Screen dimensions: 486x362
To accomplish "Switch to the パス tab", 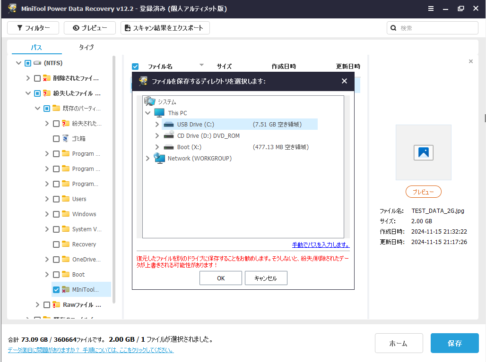I will click(36, 47).
